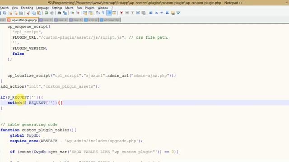Click the Print toolbar icon

[x=21, y=13]
